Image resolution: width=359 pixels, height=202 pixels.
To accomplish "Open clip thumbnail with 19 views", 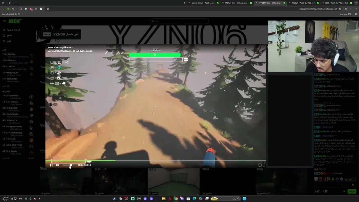I will tap(66, 182).
